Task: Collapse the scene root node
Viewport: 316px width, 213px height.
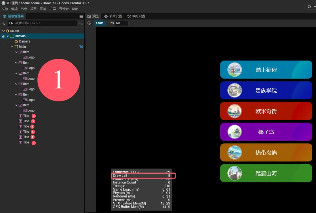Action: pyautogui.click(x=3, y=31)
